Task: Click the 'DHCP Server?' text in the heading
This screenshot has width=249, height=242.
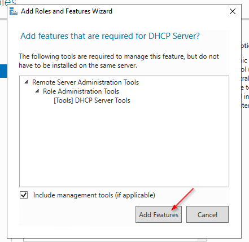Action: [x=174, y=36]
